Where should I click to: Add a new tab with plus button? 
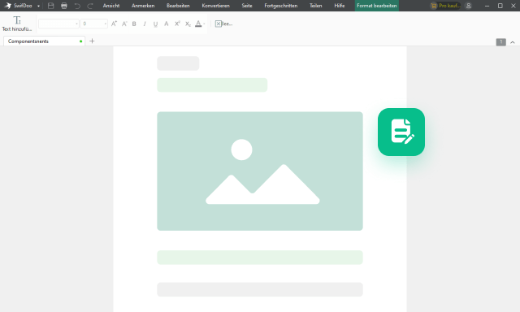coord(92,41)
